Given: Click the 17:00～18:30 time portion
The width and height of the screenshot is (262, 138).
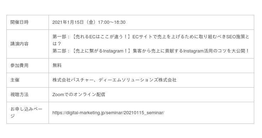Looking at the screenshot, I should (x=112, y=22).
